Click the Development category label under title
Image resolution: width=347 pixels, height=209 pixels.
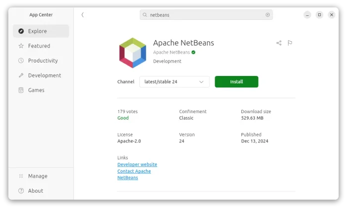[167, 62]
